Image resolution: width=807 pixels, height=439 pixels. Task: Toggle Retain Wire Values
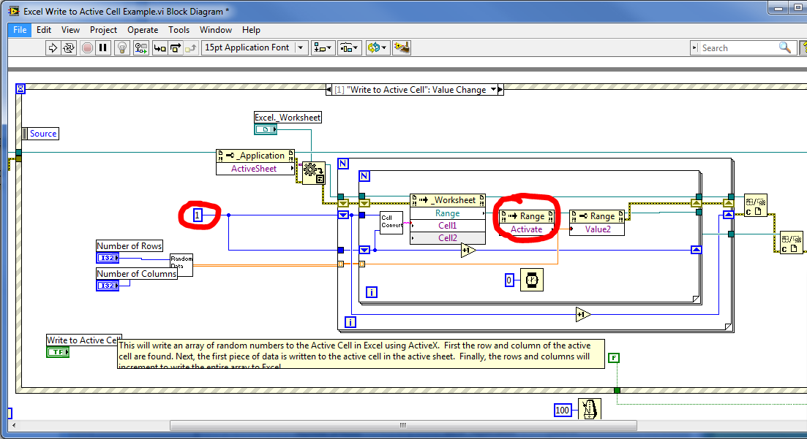coord(140,47)
